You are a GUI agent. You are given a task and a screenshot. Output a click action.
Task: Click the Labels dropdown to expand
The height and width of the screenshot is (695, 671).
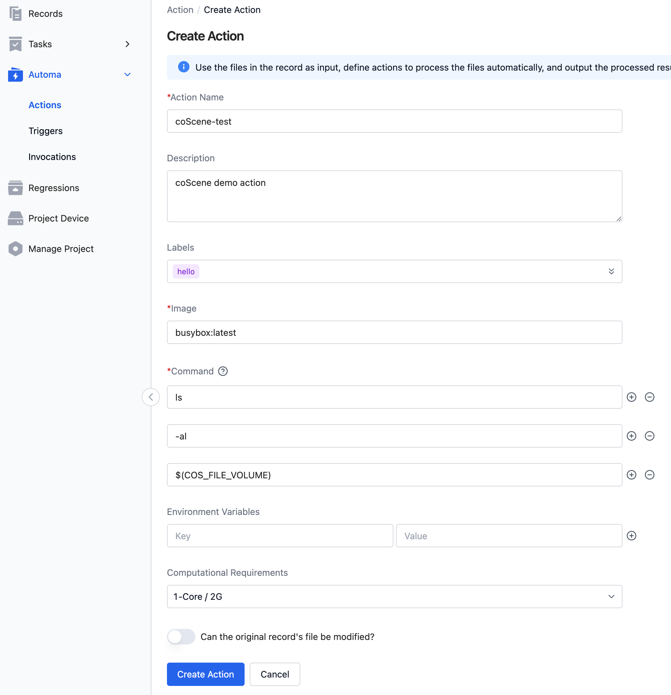(395, 271)
